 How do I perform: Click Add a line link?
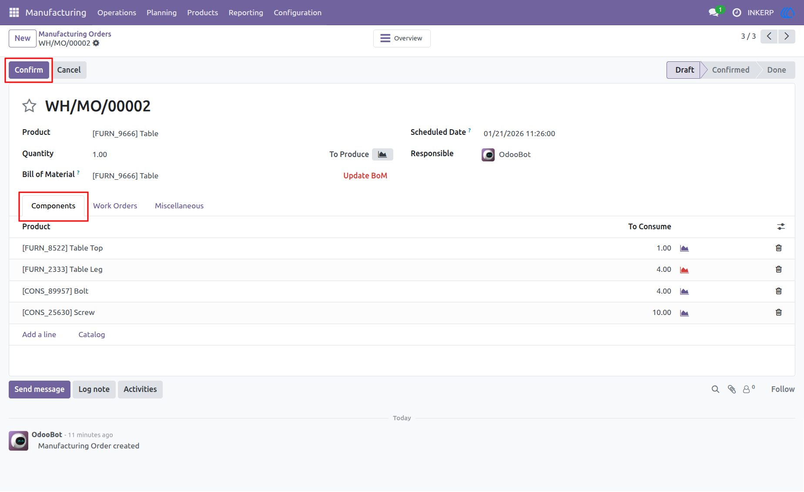tap(39, 335)
